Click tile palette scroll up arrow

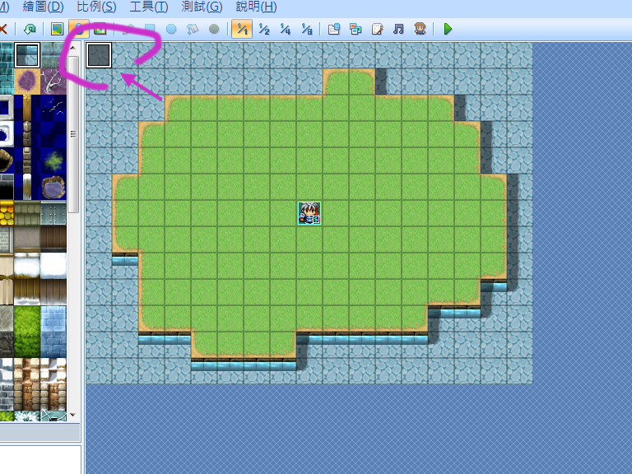pyautogui.click(x=73, y=48)
